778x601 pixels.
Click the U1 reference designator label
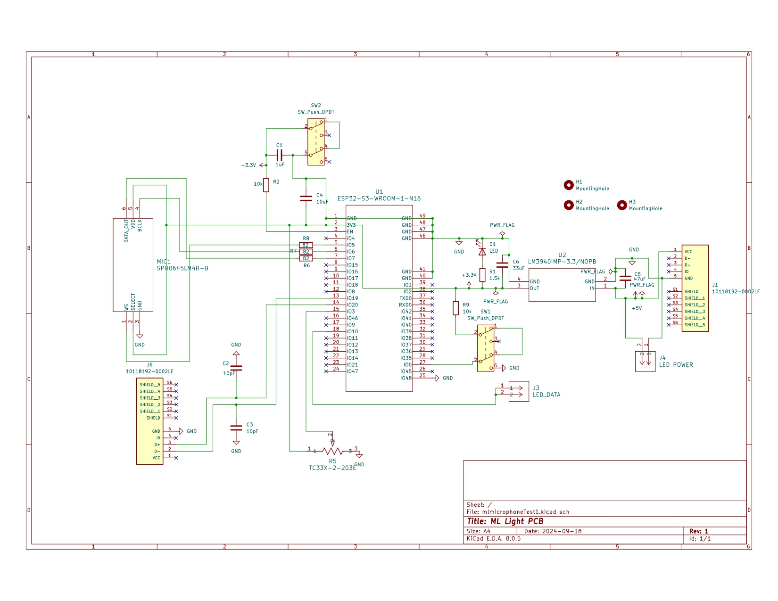[379, 192]
